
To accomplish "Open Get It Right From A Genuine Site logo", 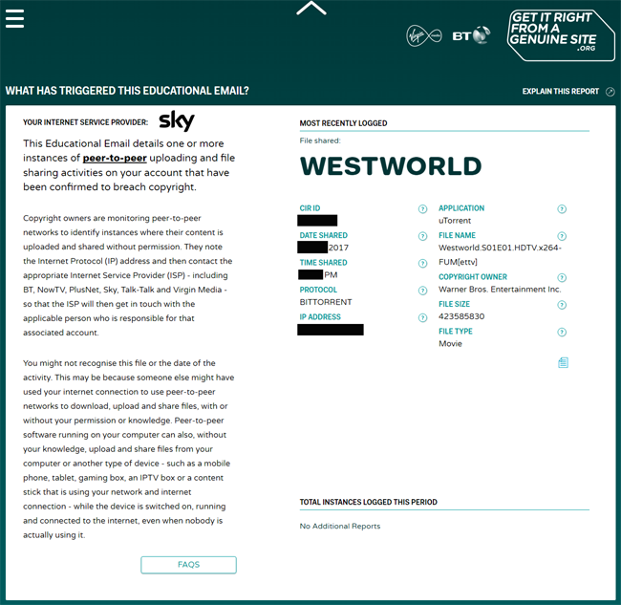I will coord(561,35).
